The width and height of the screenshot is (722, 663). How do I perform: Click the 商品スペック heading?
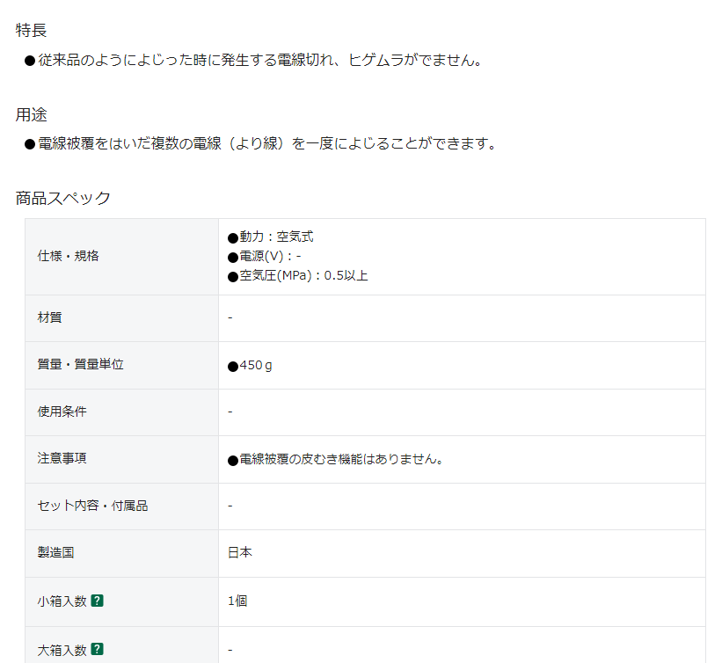63,198
